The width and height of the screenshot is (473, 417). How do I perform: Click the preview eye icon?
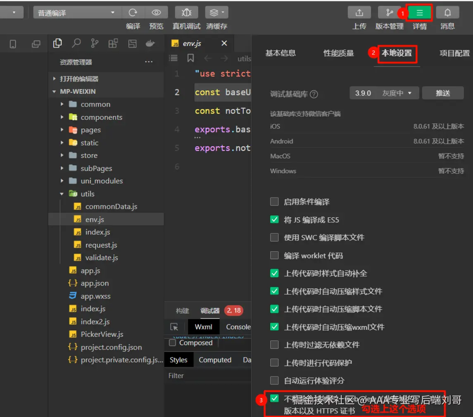click(x=156, y=13)
